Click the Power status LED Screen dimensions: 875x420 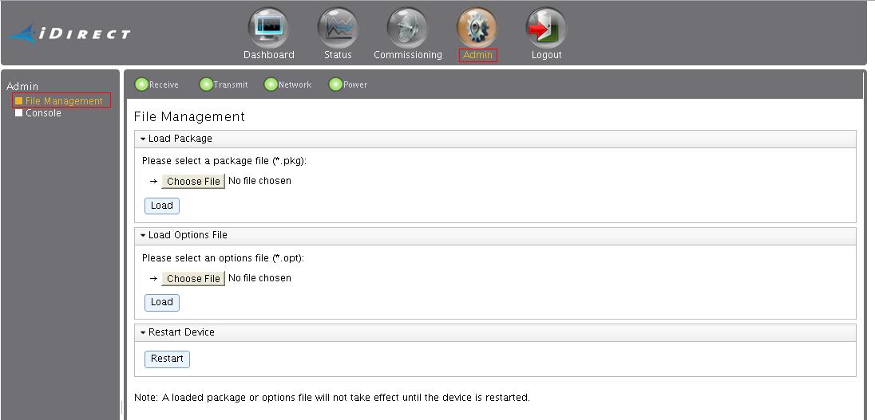(335, 84)
